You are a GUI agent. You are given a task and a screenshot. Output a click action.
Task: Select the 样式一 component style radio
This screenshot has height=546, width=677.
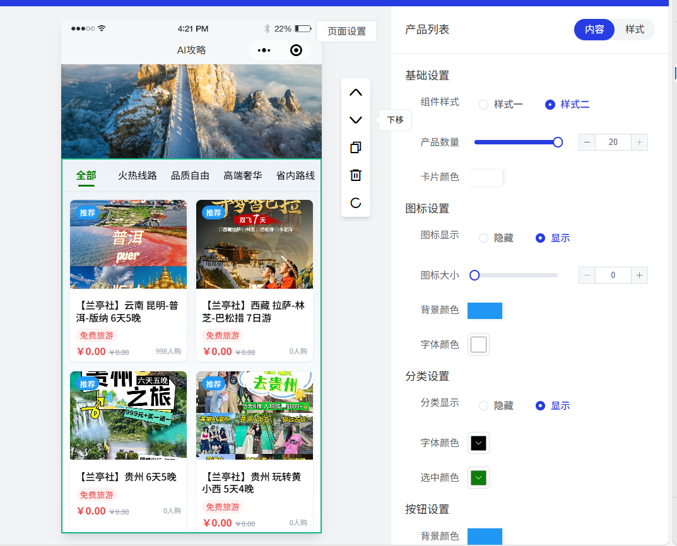(x=484, y=105)
